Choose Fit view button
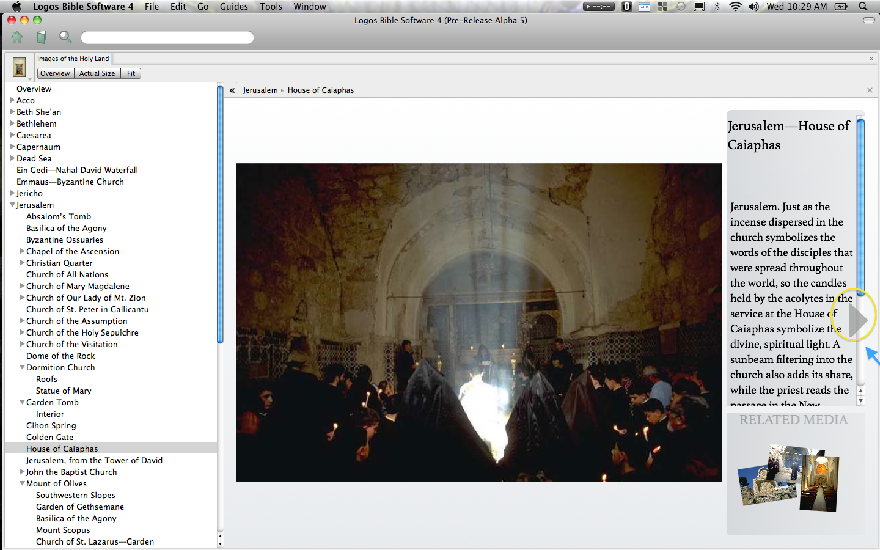The image size is (880, 550). coord(131,73)
